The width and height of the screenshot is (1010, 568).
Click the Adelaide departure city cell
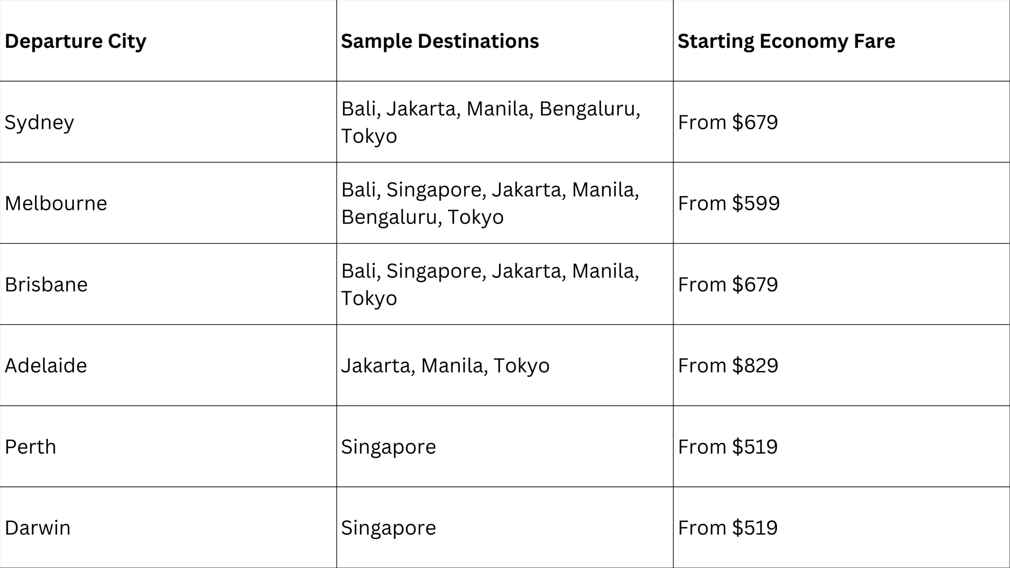click(168, 365)
